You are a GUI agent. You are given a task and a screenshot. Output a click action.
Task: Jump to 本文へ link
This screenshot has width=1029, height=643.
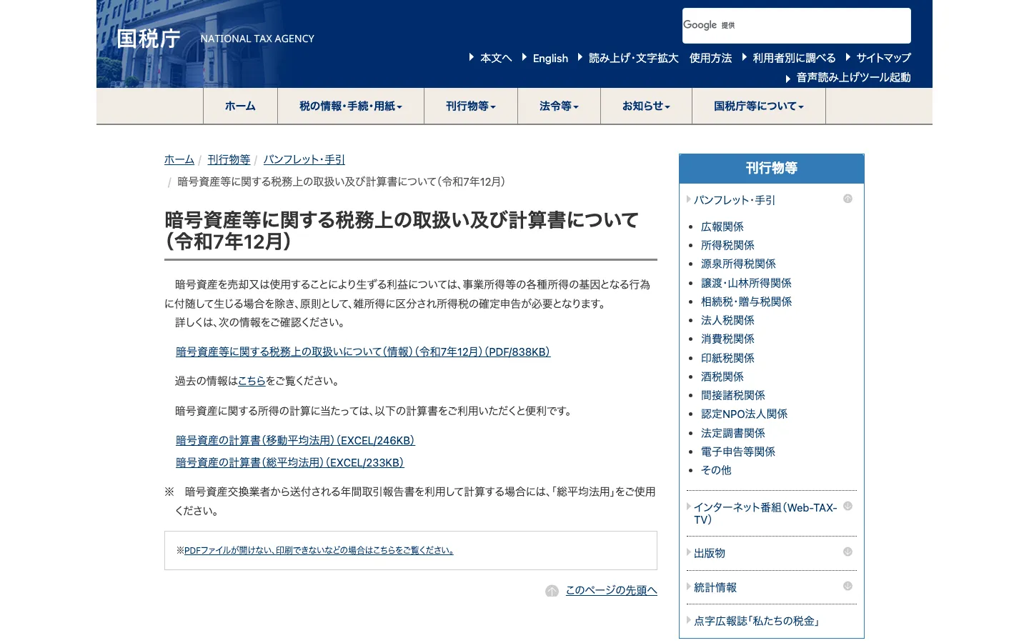point(495,58)
